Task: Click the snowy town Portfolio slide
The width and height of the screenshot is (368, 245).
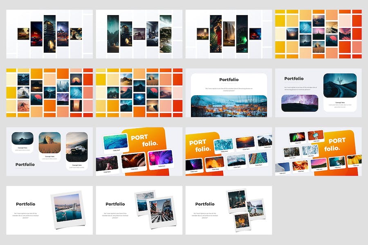Action: 229,93
